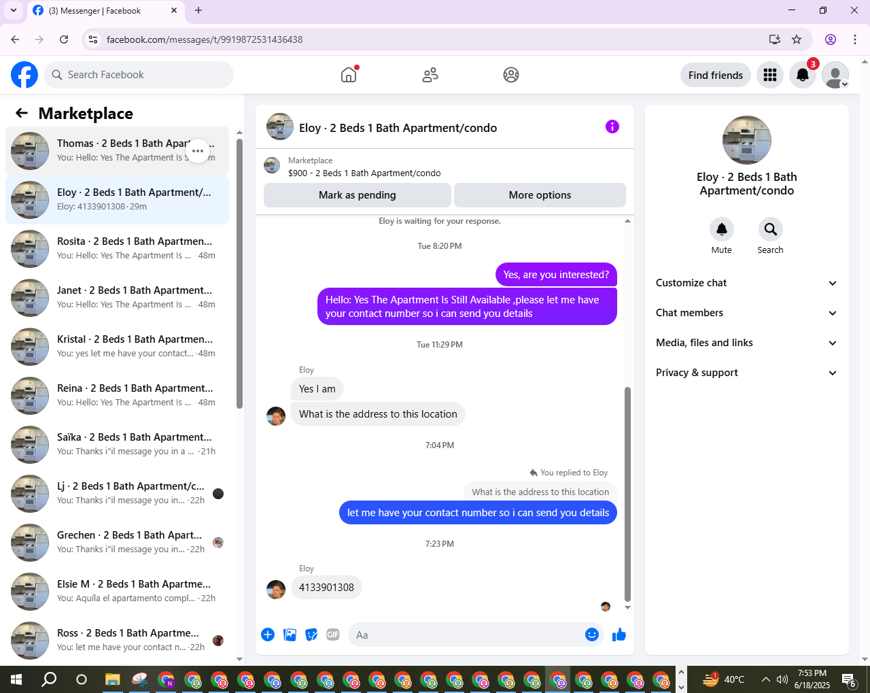Open options menu for Thomas conversation
The image size is (870, 693).
[x=198, y=151]
